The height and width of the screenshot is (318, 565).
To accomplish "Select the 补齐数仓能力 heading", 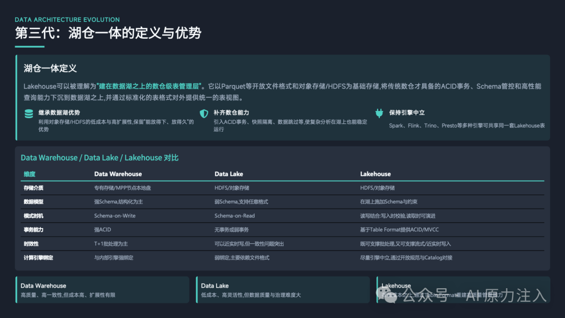I will point(231,113).
